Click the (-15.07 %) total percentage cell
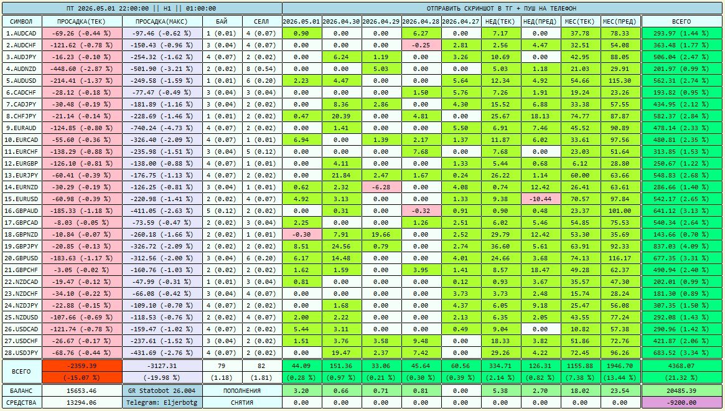 [x=82, y=377]
